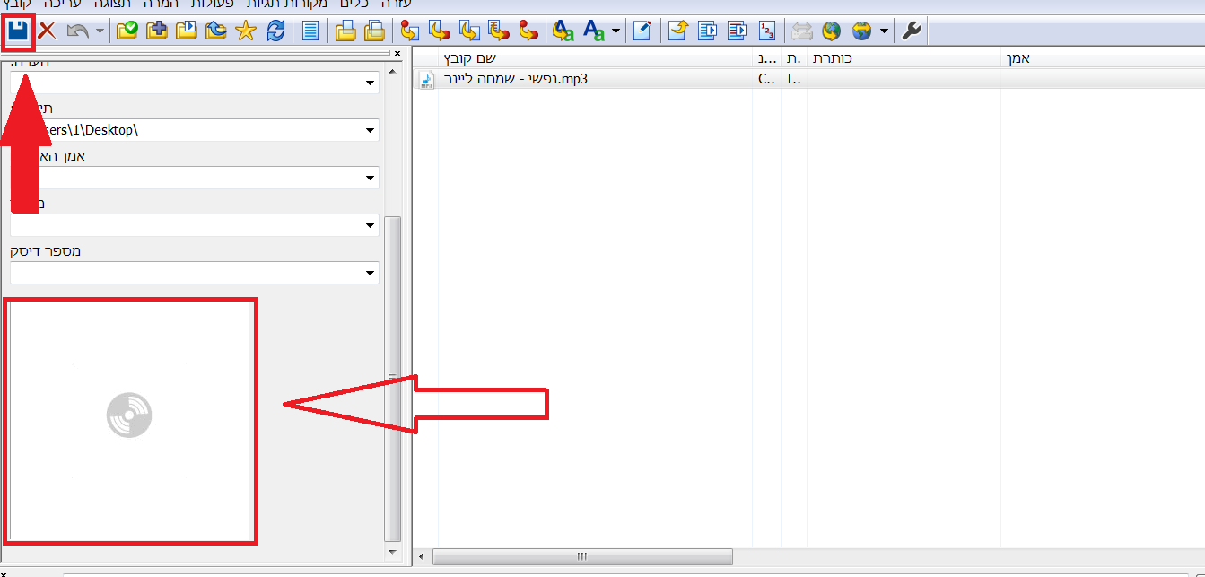The width and height of the screenshot is (1205, 577).
Task: Click the red X remove tag icon
Action: [47, 31]
